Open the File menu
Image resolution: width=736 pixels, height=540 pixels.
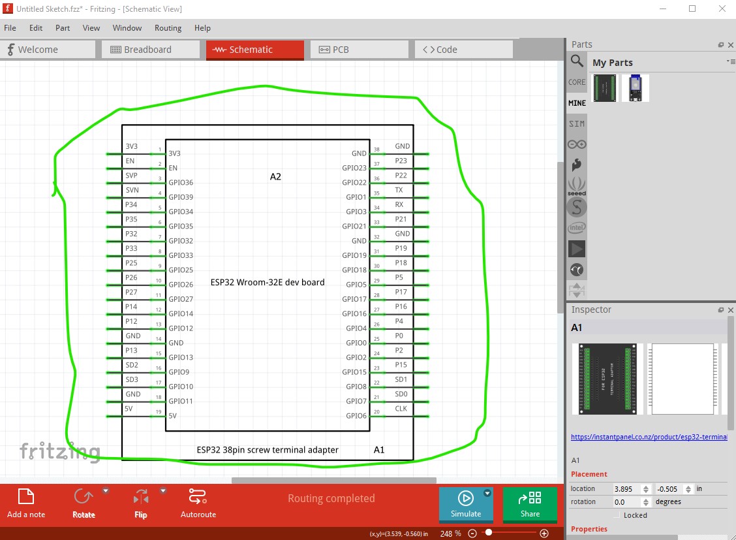click(x=10, y=28)
